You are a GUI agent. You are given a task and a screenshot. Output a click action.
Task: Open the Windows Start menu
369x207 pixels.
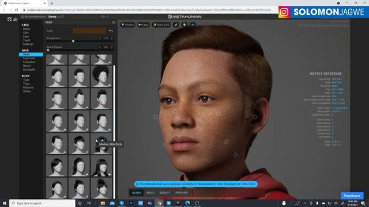click(5, 203)
